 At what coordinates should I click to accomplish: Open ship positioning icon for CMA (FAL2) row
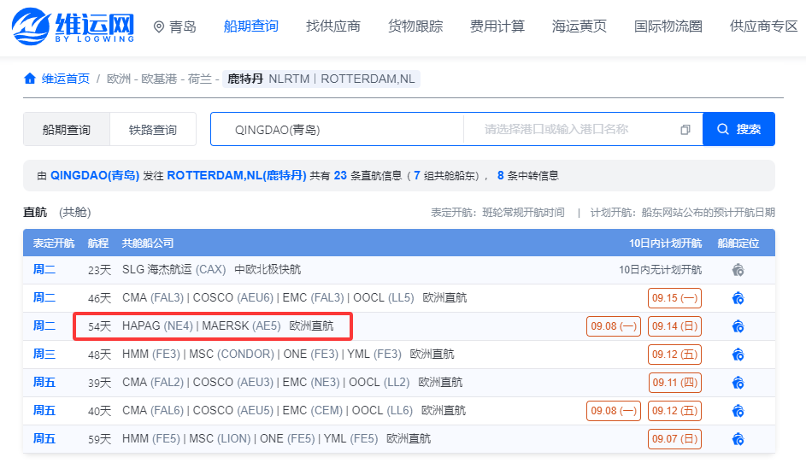point(738,383)
